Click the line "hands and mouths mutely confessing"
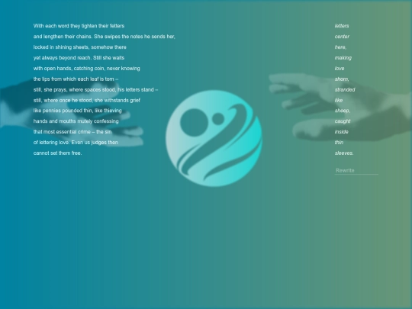The height and width of the screenshot is (309, 412). coord(76,121)
